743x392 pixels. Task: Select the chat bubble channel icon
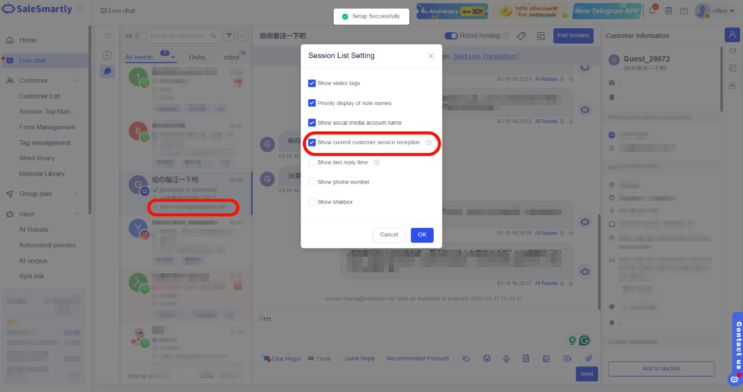point(108,71)
